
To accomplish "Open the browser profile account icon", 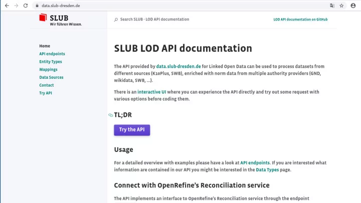I will click(353, 6).
